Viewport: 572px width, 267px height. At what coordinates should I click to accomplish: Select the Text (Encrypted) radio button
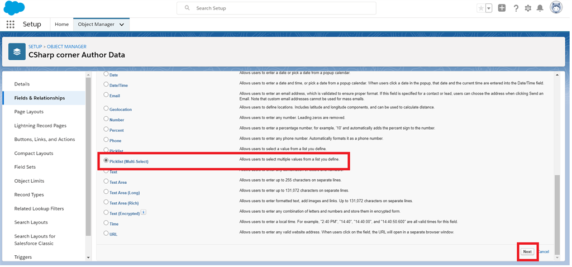coord(106,213)
